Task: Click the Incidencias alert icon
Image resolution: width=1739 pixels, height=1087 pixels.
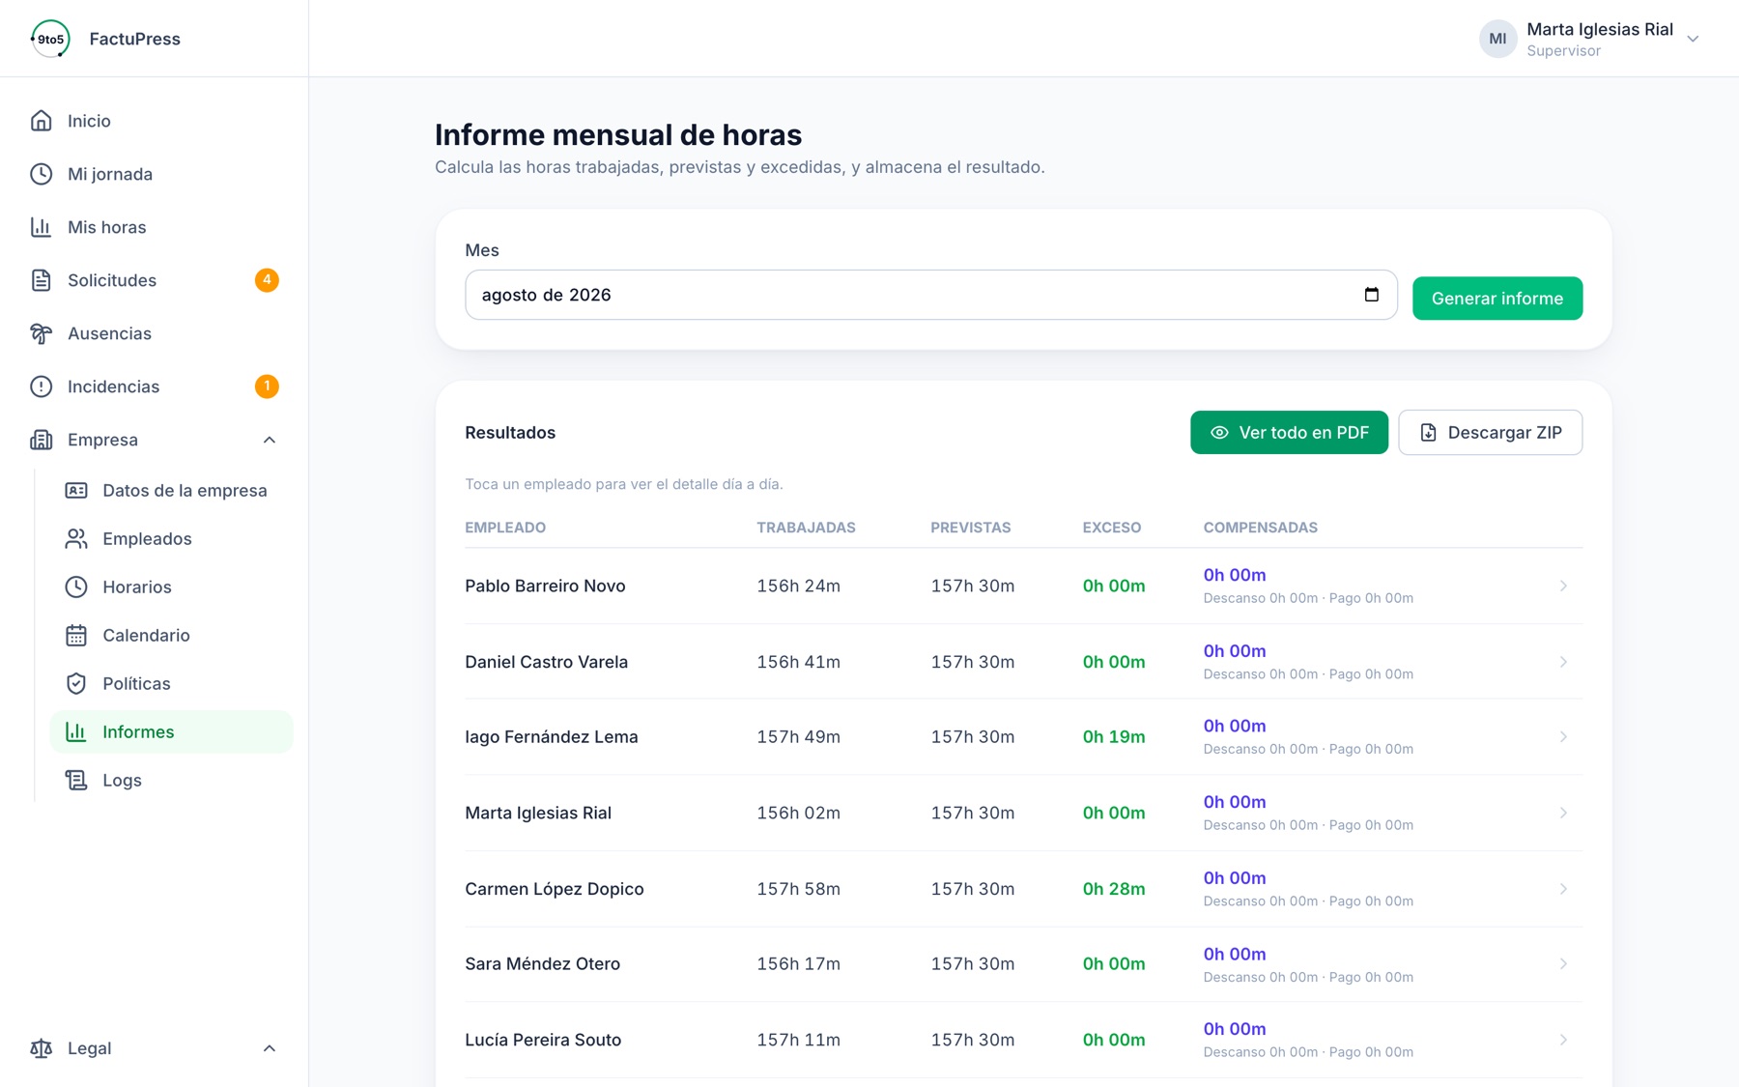Action: point(41,386)
